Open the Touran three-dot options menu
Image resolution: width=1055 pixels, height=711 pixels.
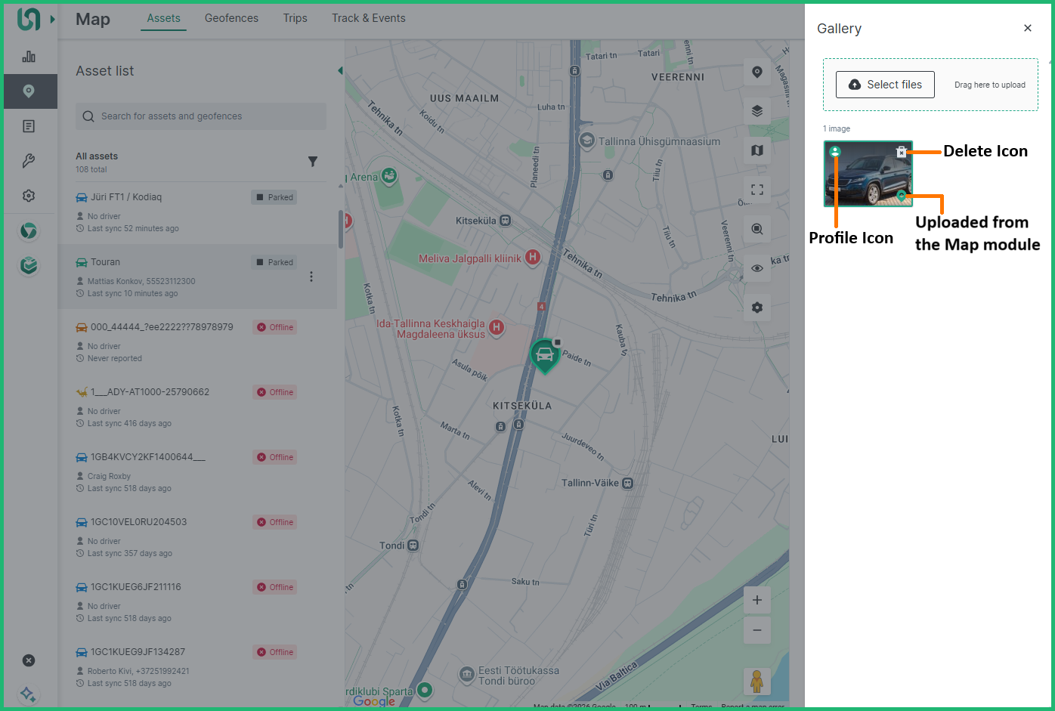(x=311, y=277)
